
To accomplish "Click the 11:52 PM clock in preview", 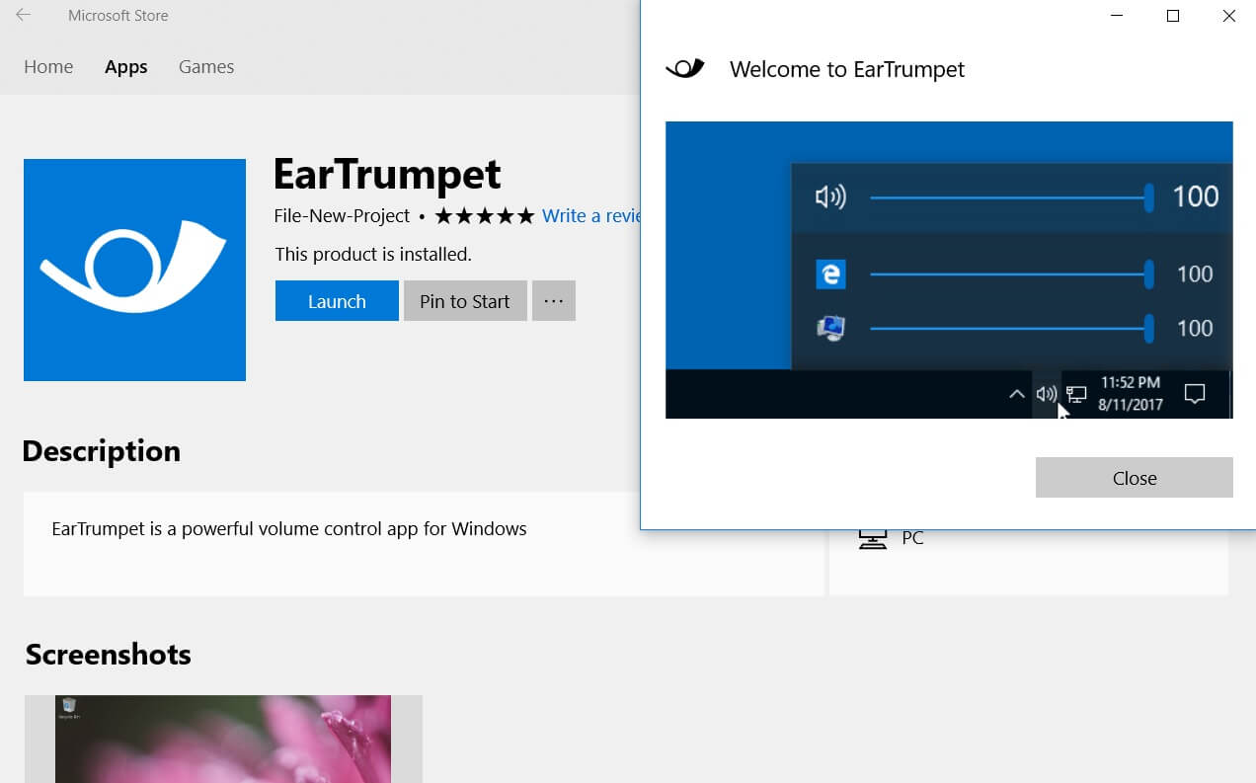I will click(1131, 382).
